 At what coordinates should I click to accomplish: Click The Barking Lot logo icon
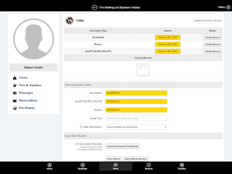coord(95,7)
